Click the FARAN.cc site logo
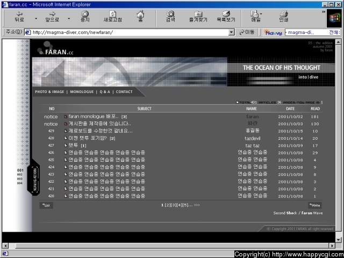This screenshot has height=258, width=344. (55, 49)
